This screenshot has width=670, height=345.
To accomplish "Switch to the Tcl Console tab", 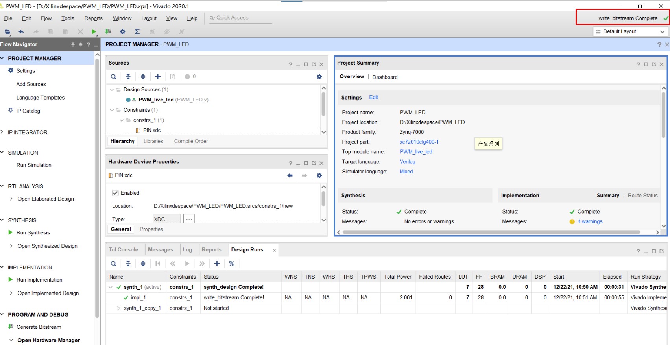I will (x=123, y=249).
